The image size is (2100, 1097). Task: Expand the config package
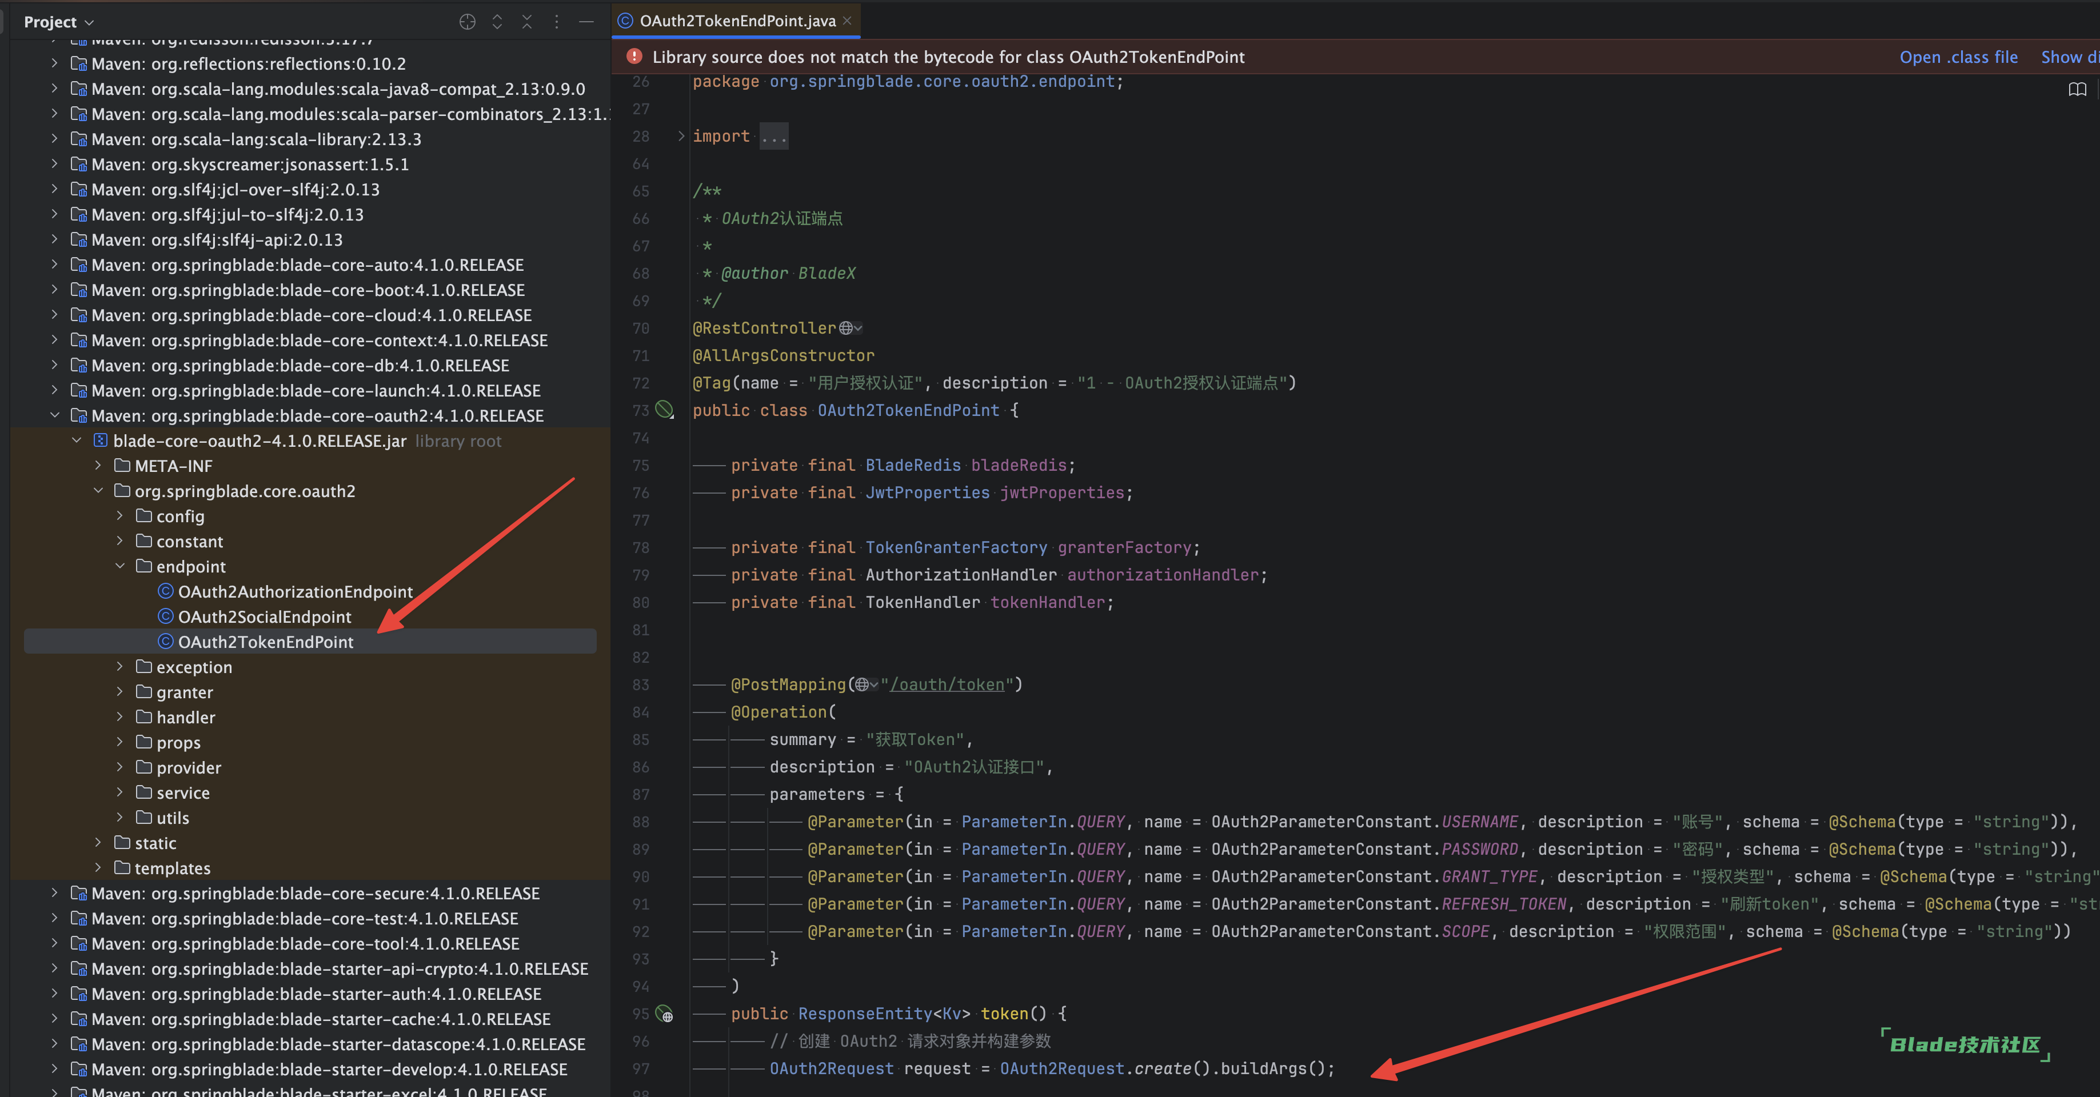tap(120, 516)
